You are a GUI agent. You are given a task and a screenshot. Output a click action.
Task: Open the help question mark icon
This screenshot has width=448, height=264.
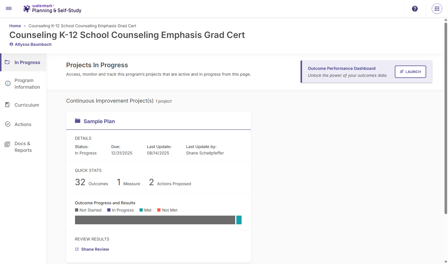[415, 9]
